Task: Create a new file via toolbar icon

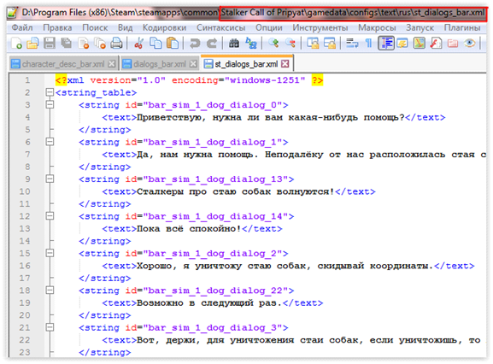Action: coord(16,43)
